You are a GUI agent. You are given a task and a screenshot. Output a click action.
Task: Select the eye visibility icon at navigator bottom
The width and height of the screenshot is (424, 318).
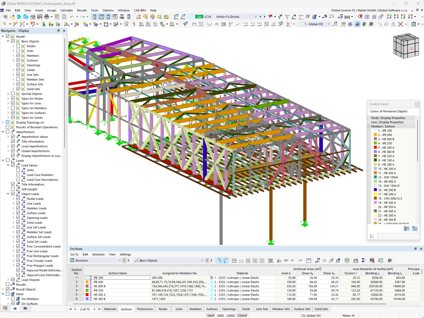15,308
